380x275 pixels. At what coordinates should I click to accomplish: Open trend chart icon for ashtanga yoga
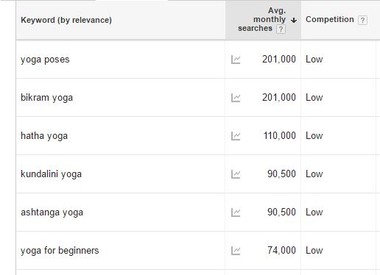(236, 213)
